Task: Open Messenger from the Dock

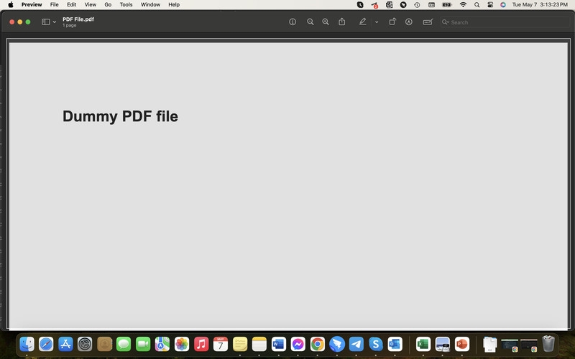Action: coord(298,345)
